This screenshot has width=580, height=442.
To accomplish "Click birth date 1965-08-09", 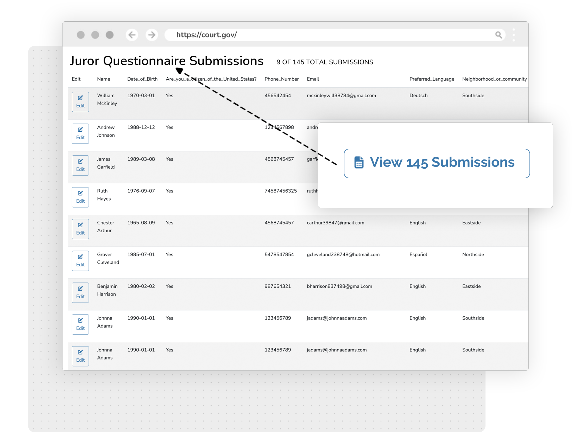I will [141, 223].
